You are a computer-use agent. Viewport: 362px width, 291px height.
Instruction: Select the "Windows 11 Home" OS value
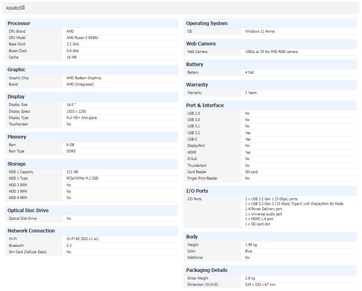(260, 31)
